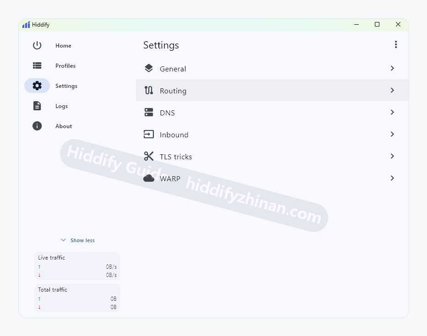The width and height of the screenshot is (427, 336).
Task: Click the TLS tricks scissors icon
Action: click(x=149, y=156)
